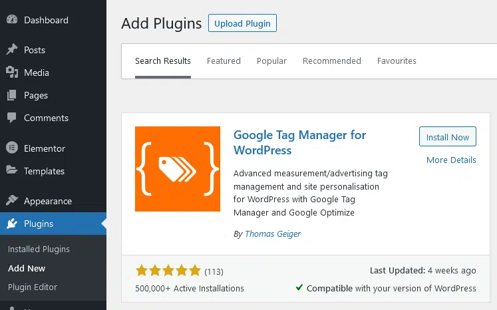Click the Pages stacked-sheets icon
This screenshot has height=310, width=497.
12,95
